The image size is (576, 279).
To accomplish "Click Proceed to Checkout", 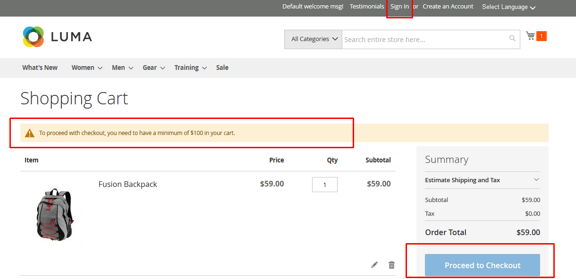I will (482, 265).
